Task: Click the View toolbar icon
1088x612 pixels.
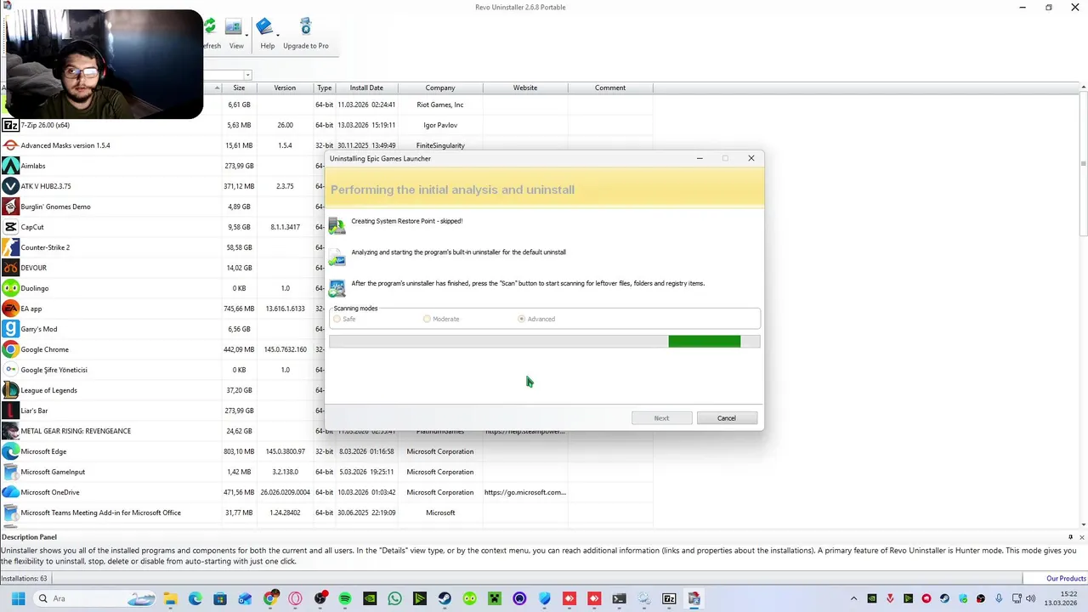Action: pos(233,27)
